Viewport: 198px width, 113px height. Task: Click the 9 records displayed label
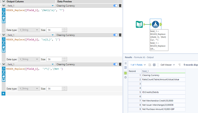pos(191,65)
